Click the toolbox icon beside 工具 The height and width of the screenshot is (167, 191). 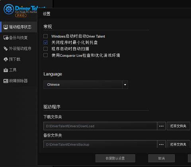tap(6, 70)
